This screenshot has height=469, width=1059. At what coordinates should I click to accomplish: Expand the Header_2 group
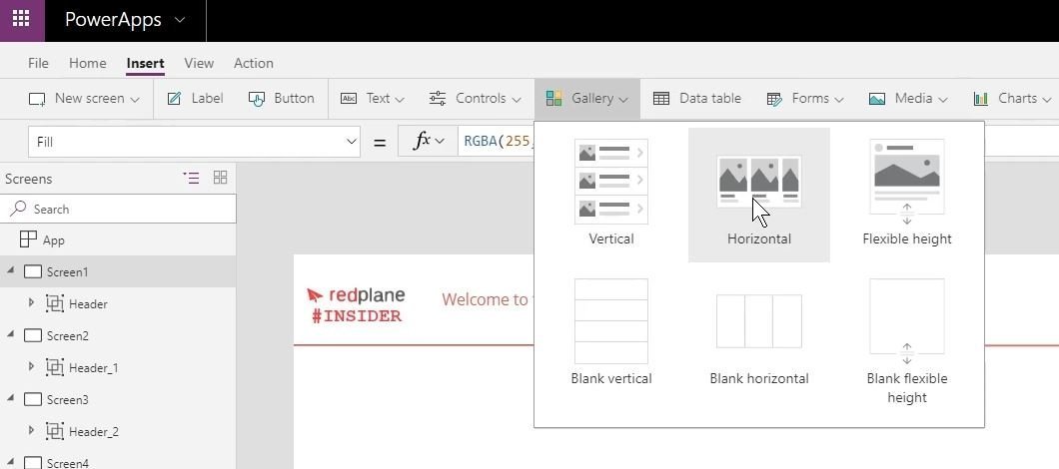click(x=31, y=430)
